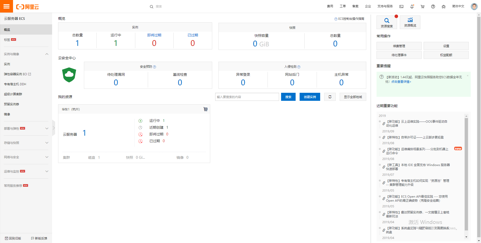Click the Cloud Security Center shield icon

(x=69, y=75)
